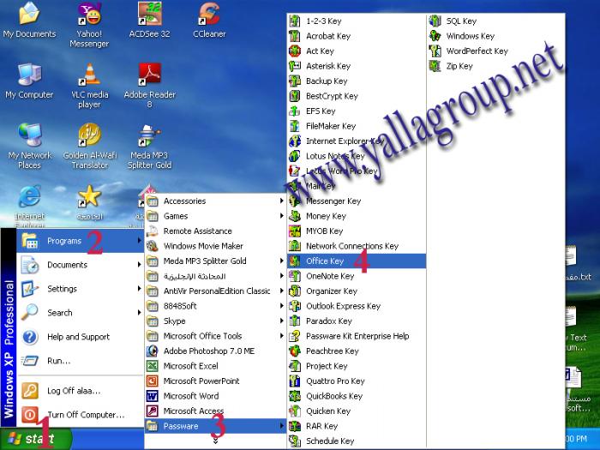Select Paradox Key entry
This screenshot has height=450, width=600.
[357, 321]
